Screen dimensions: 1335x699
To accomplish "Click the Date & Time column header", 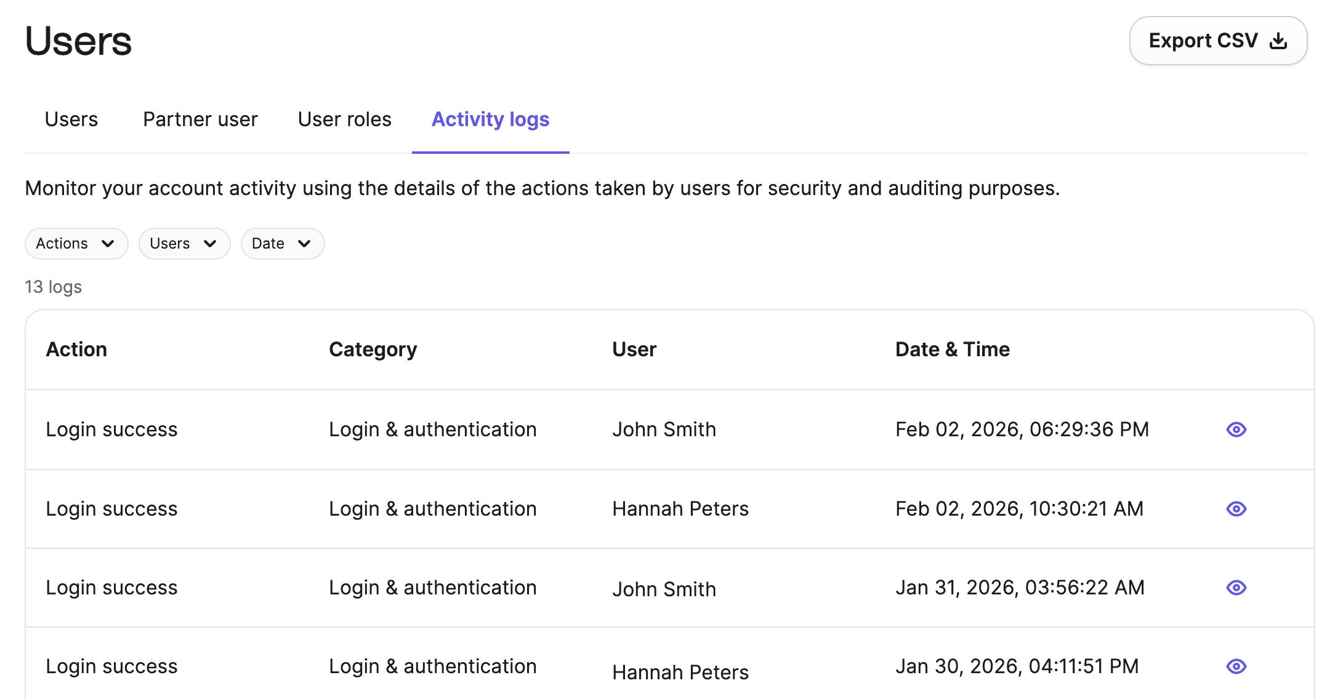I will [952, 349].
